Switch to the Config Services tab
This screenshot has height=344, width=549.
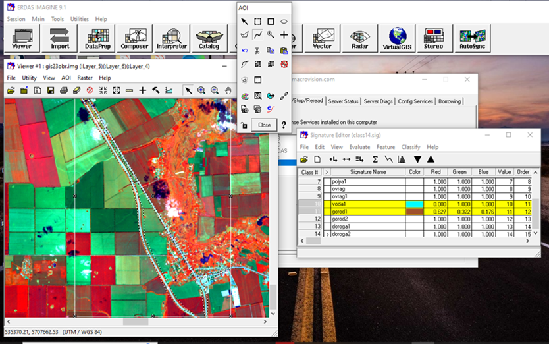point(415,101)
